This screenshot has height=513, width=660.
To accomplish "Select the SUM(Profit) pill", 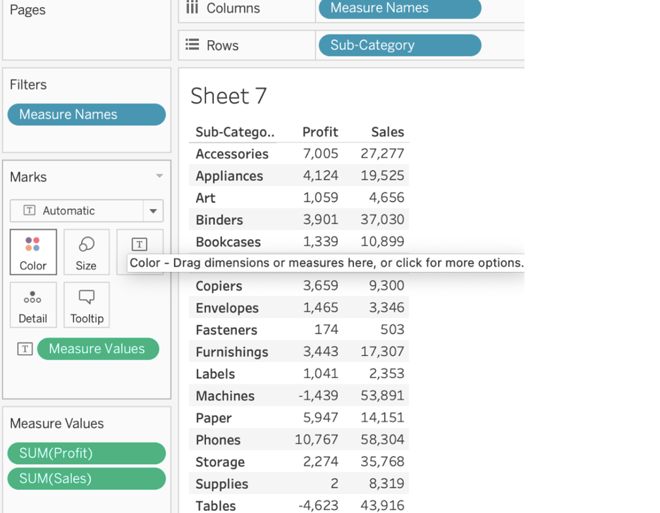I will pos(86,453).
